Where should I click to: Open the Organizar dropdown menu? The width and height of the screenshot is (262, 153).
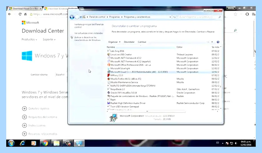point(114,42)
